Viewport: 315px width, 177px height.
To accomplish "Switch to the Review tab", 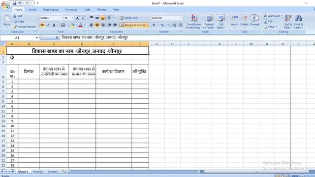I will (102, 9).
